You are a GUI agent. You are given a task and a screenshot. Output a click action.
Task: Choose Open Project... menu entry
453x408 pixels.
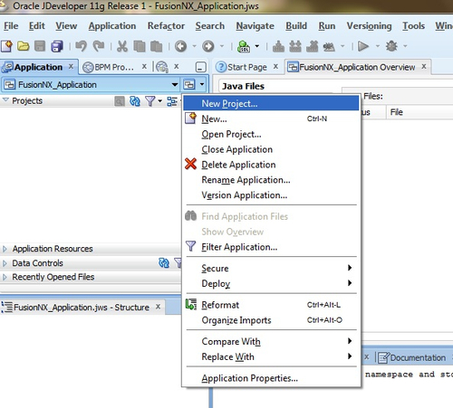tap(271, 134)
